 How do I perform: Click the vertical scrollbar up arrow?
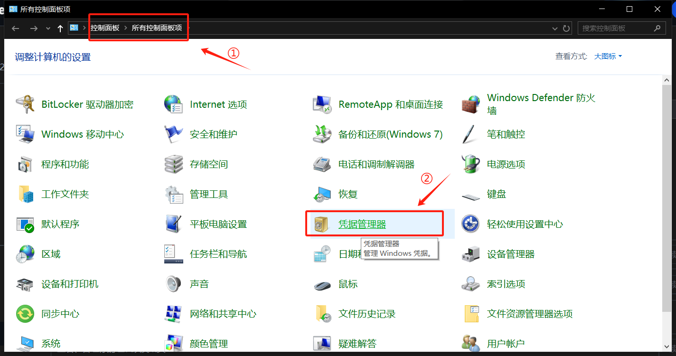[667, 79]
